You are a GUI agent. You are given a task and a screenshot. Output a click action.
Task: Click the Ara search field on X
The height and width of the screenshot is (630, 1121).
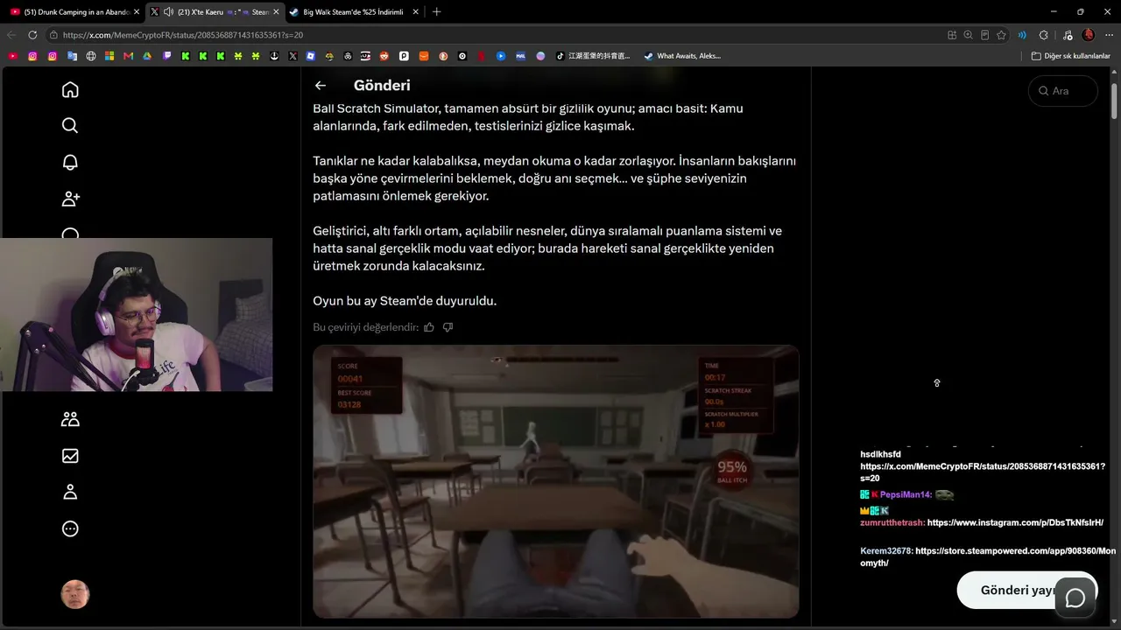(x=1062, y=91)
